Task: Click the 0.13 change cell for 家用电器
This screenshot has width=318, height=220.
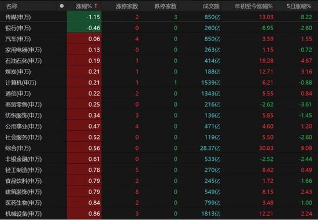Action: pos(84,50)
